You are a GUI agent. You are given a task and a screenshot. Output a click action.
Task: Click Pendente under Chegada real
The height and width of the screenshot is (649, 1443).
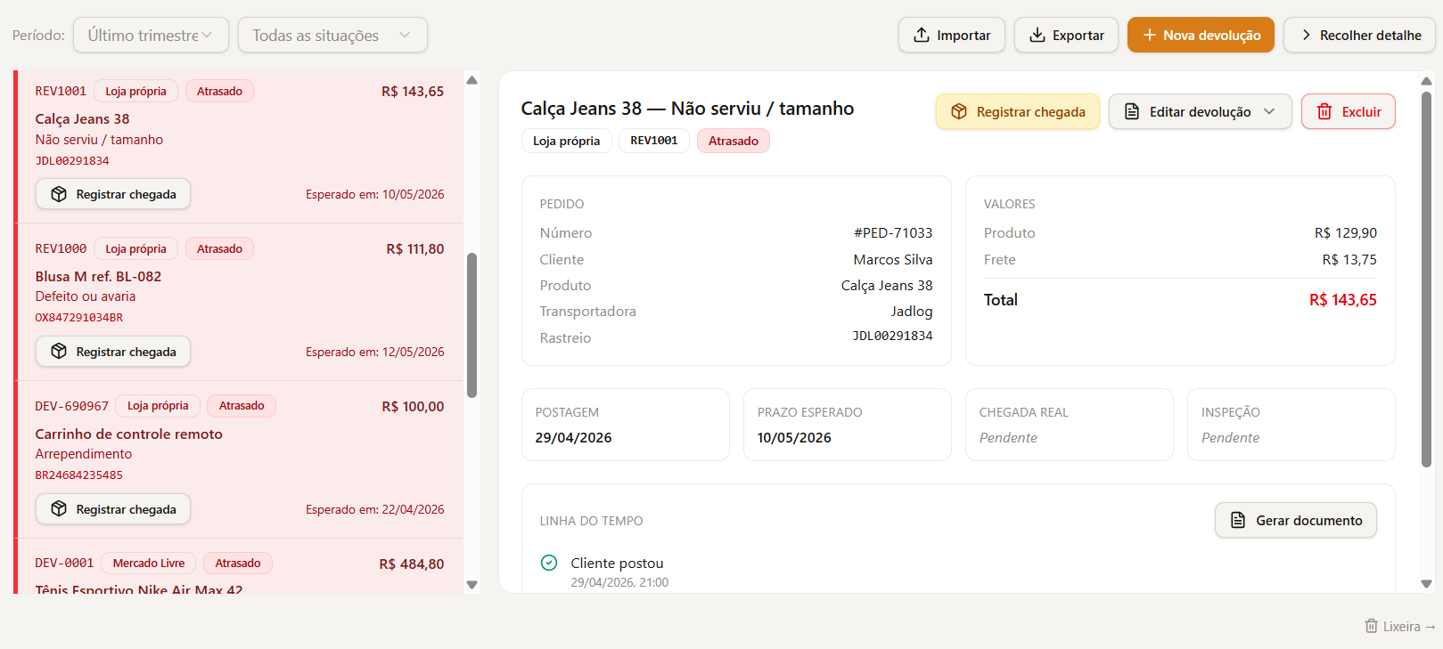point(1008,438)
